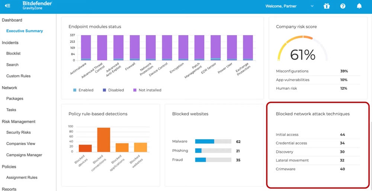Open the notifications bell icon

click(x=359, y=6)
